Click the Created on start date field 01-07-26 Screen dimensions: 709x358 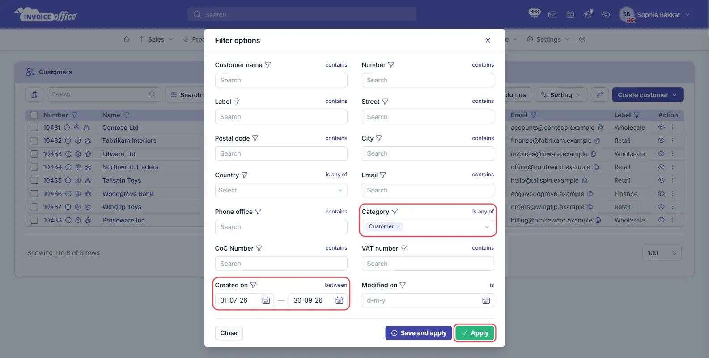(x=244, y=300)
